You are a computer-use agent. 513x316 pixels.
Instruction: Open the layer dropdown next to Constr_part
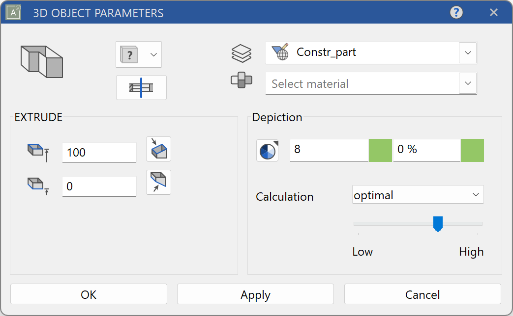click(467, 53)
